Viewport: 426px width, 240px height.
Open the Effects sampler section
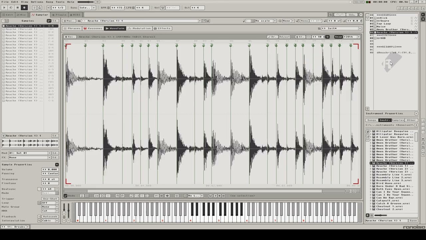(162, 28)
